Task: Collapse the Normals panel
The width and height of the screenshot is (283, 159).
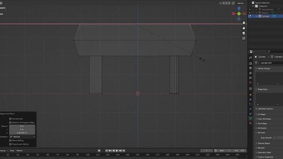Action: (256, 132)
